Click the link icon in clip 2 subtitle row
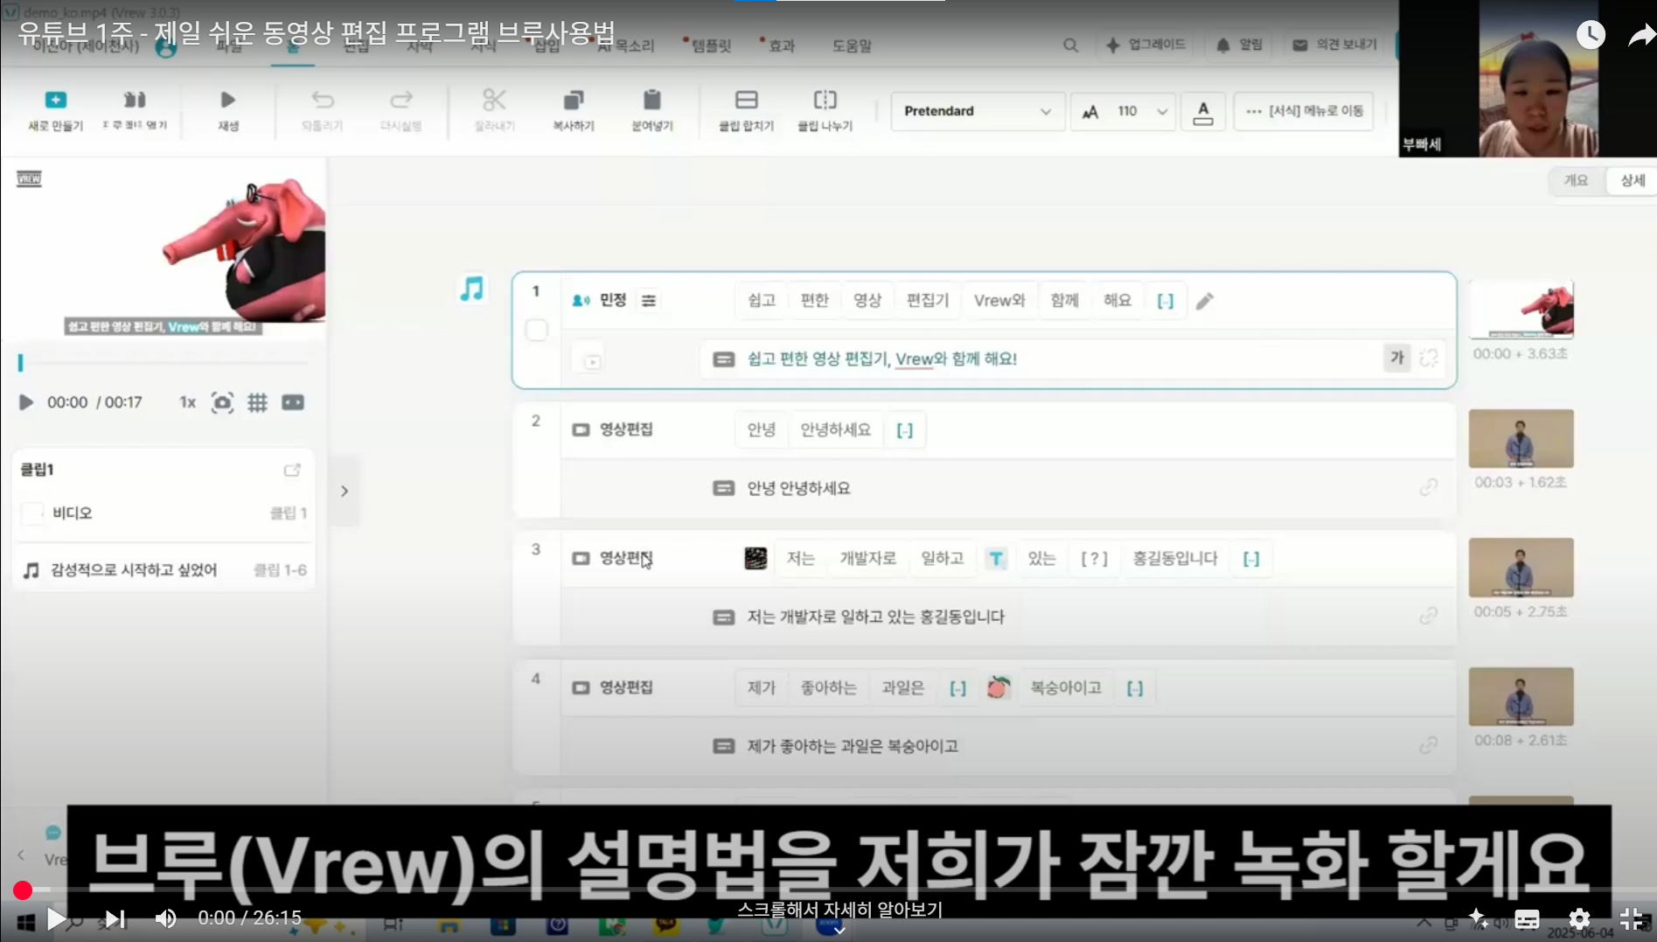Screen dimensions: 1657x942 1429,487
